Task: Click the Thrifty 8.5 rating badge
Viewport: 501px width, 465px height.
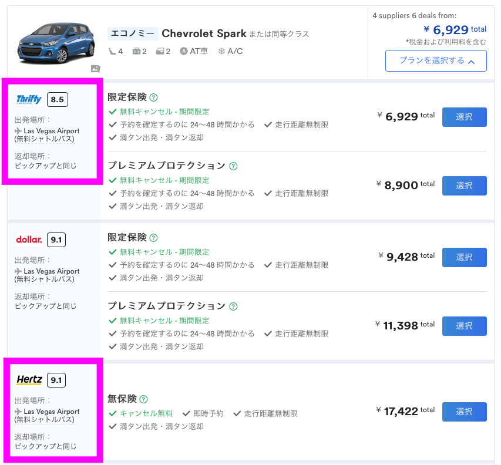Action: (58, 99)
